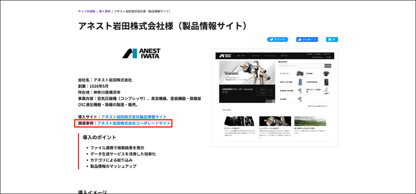
Task: Click the bullet データ生成サービスを活用した効率化
Action: [123, 154]
